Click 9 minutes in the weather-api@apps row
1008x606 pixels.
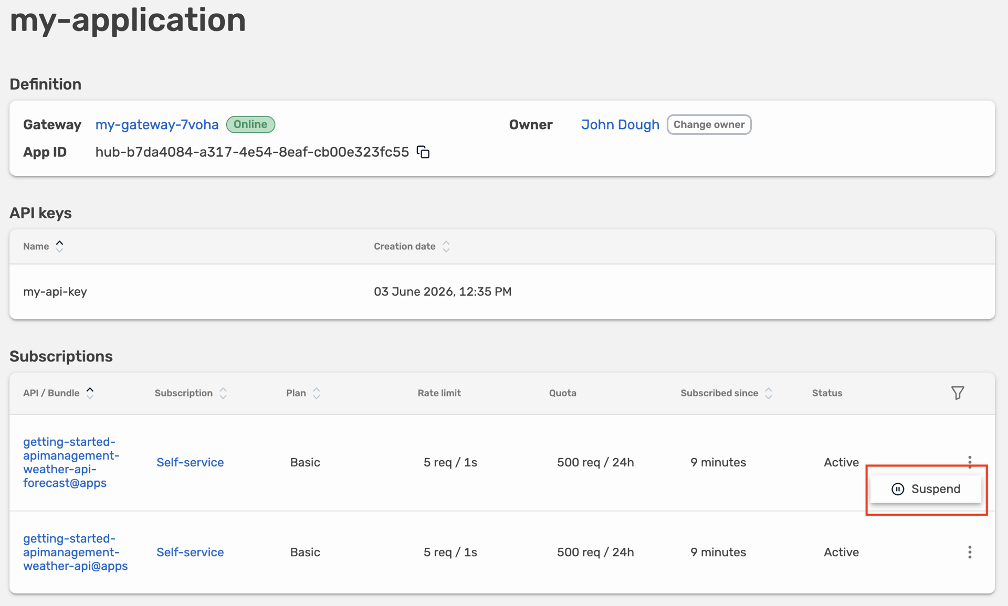718,552
